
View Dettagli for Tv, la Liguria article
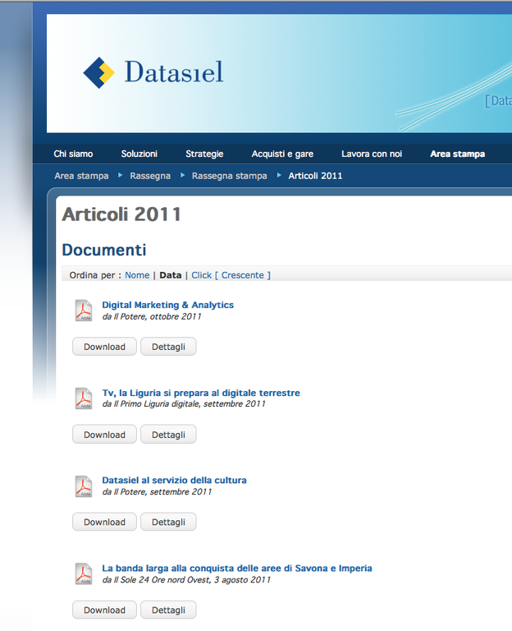168,435
